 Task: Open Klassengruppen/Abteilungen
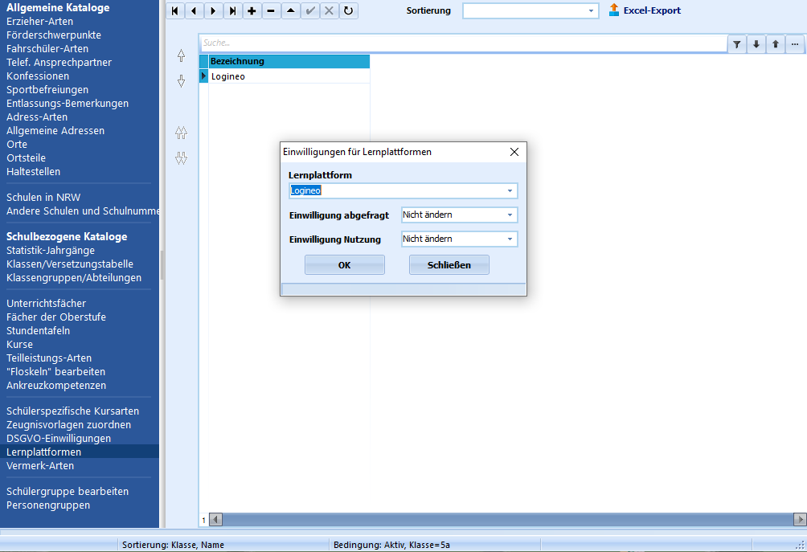click(74, 278)
